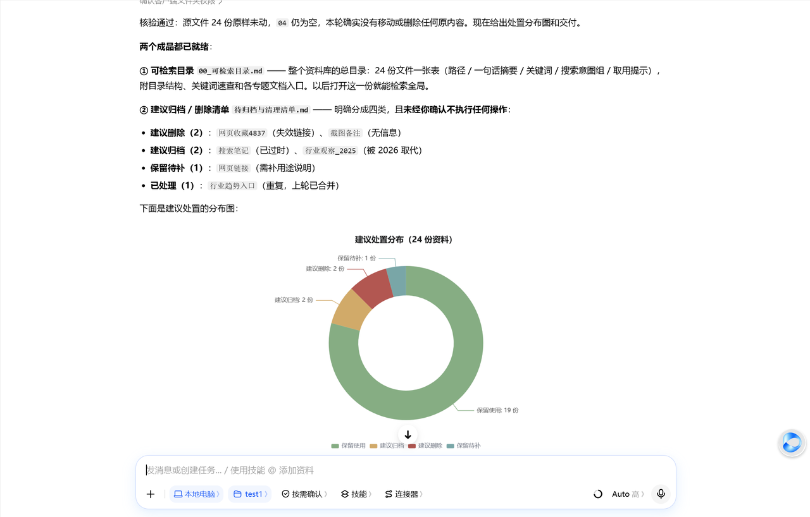
Task: Toggle the 保留待补 legend item
Action: pyautogui.click(x=463, y=446)
